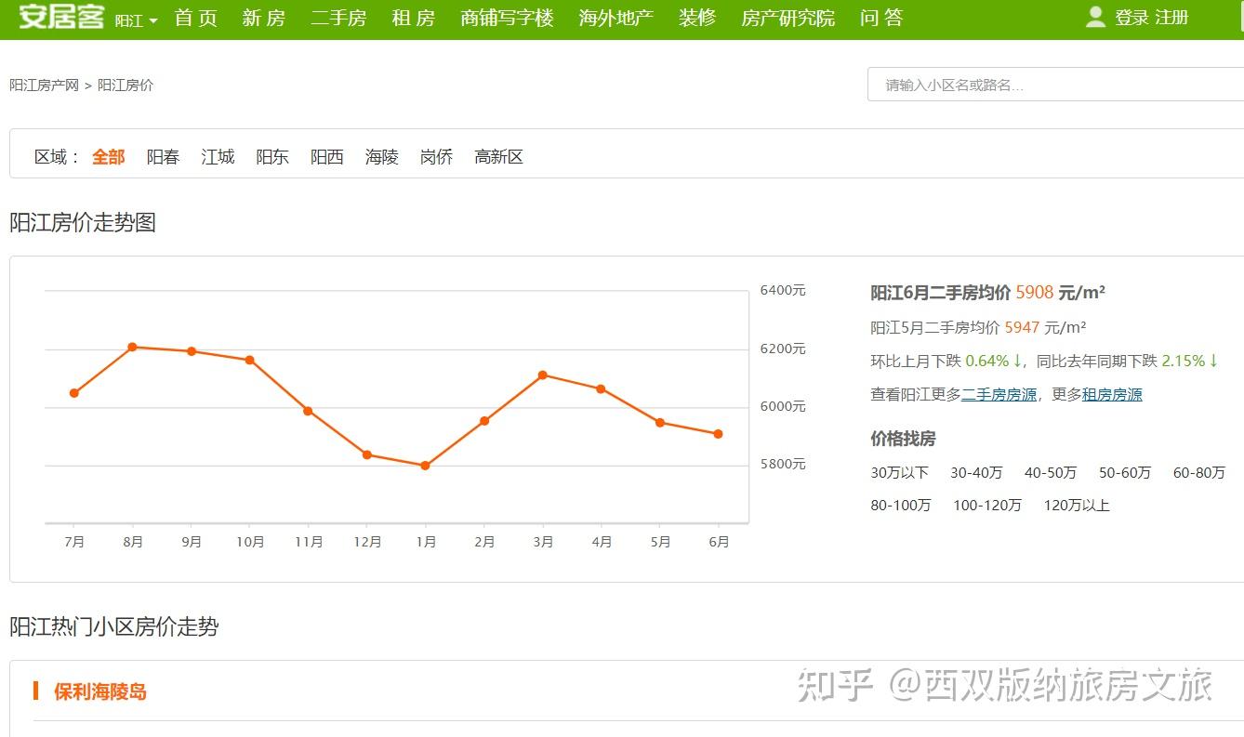The height and width of the screenshot is (737, 1244).
Task: Open 房产研究院 in navigation
Action: tap(788, 18)
